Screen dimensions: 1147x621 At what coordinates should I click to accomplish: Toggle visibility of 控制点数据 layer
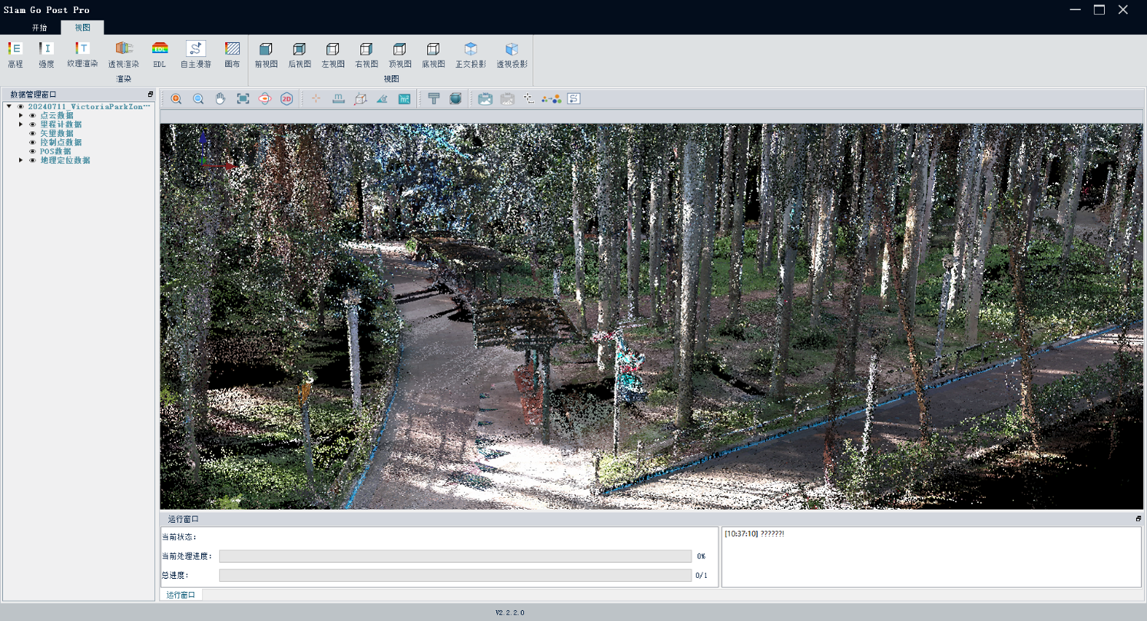(x=32, y=142)
